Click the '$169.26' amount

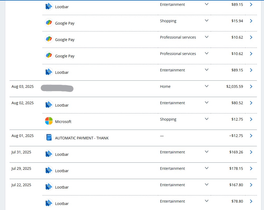tap(236, 152)
